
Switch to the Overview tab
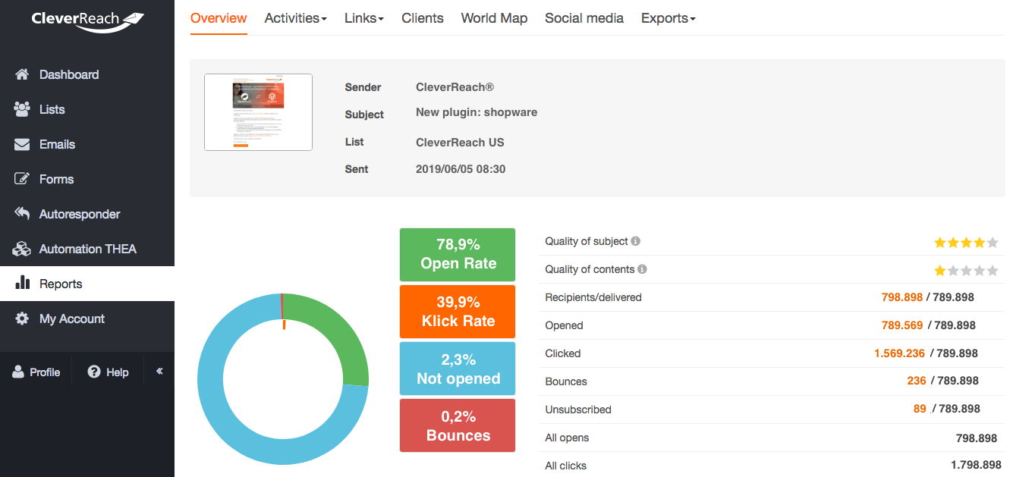[x=219, y=18]
